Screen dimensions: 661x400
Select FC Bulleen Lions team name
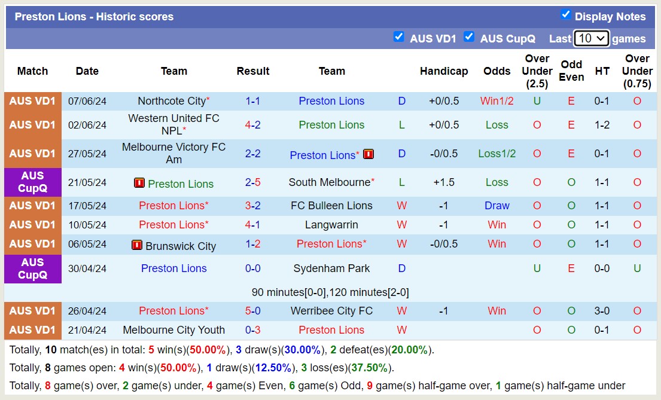pos(331,206)
